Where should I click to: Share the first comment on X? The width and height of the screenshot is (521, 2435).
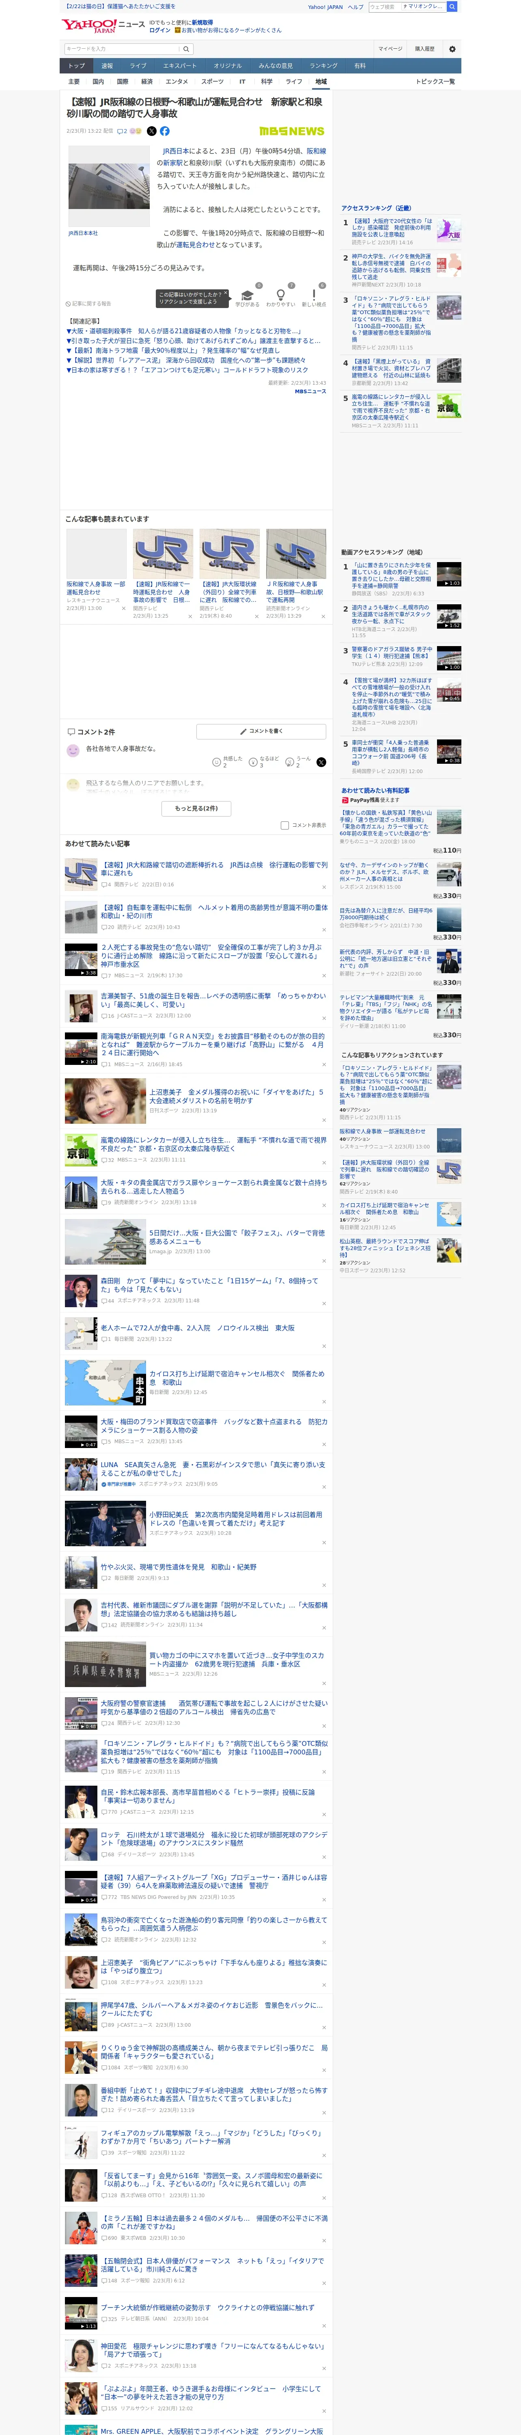pyautogui.click(x=321, y=762)
